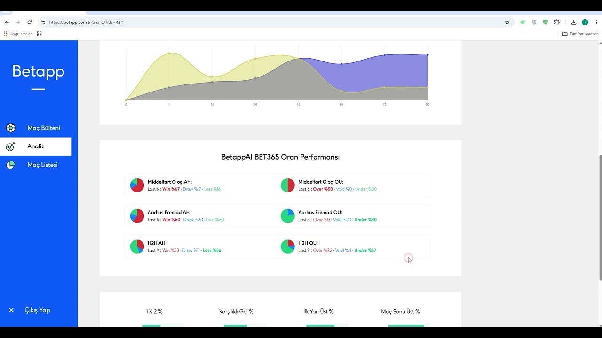The image size is (602, 338).
Task: Click the Çıkış Yap logout link
Action: (37, 310)
